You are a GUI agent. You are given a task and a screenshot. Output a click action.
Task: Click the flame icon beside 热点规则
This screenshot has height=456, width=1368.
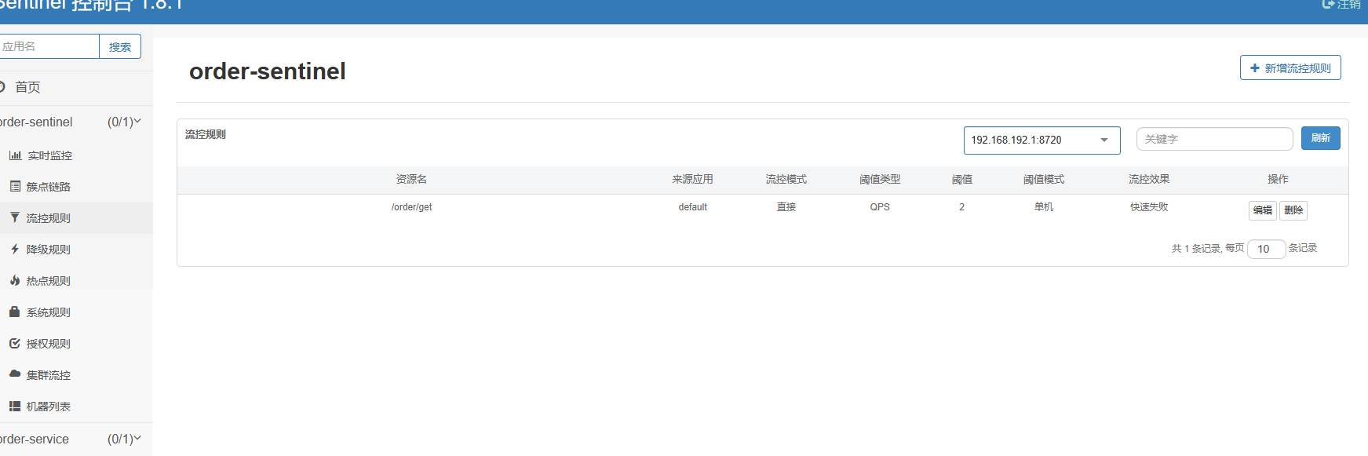pos(15,280)
